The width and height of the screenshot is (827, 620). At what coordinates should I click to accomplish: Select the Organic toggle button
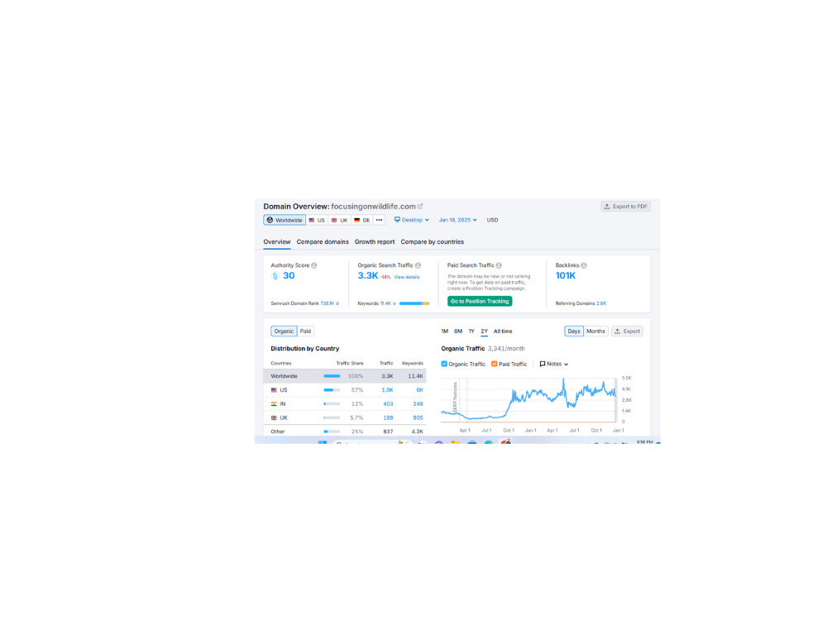[x=284, y=331]
